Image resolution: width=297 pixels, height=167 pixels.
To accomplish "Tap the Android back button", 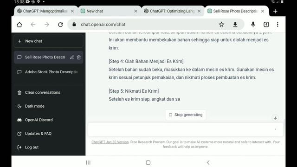I will pyautogui.click(x=208, y=162).
